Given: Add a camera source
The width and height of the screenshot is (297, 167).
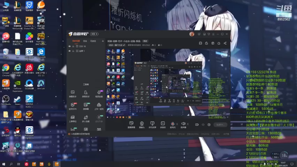Looking at the screenshot, I should pos(142,125).
